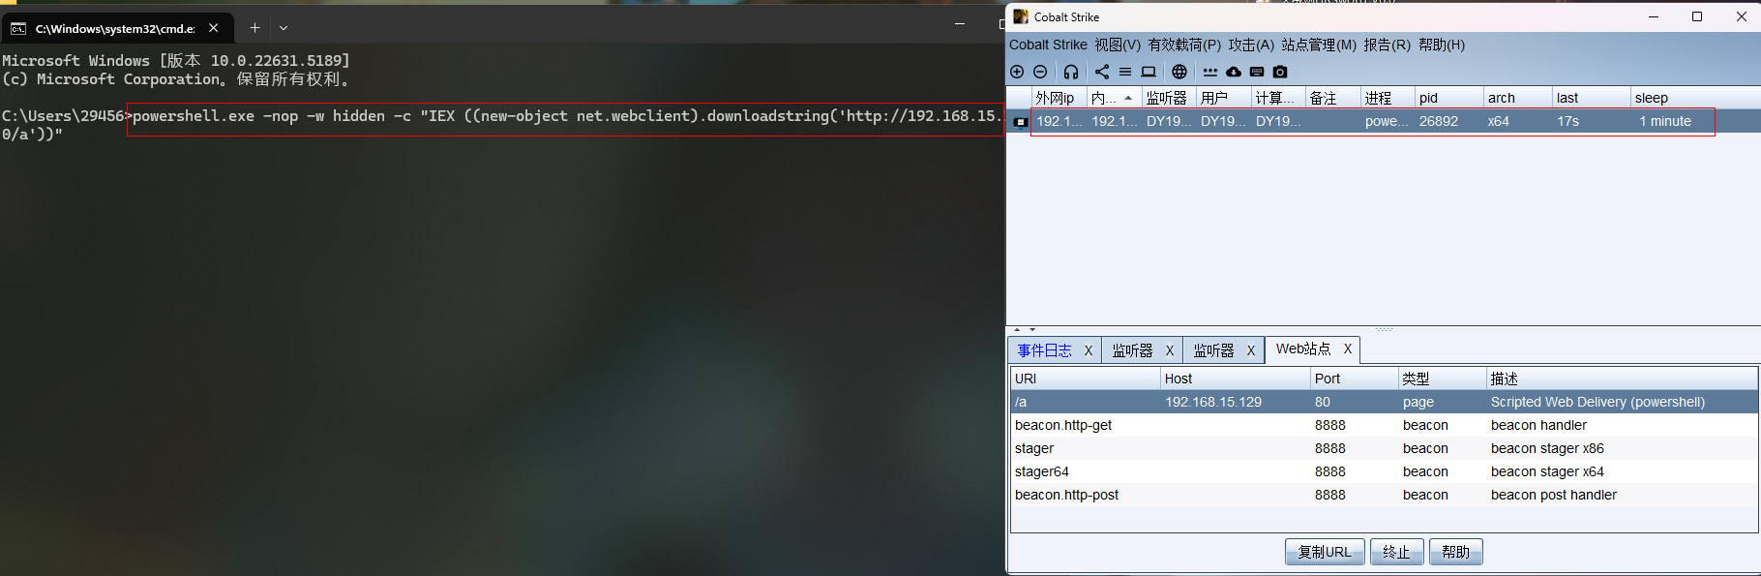The width and height of the screenshot is (1761, 576).
Task: Open the 有效载荷(P) menu
Action: pos(1184,45)
